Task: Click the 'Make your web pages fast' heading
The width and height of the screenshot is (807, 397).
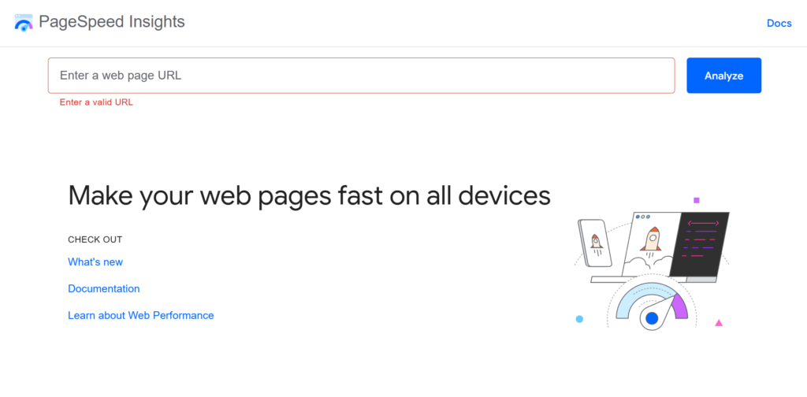Action: click(x=309, y=195)
